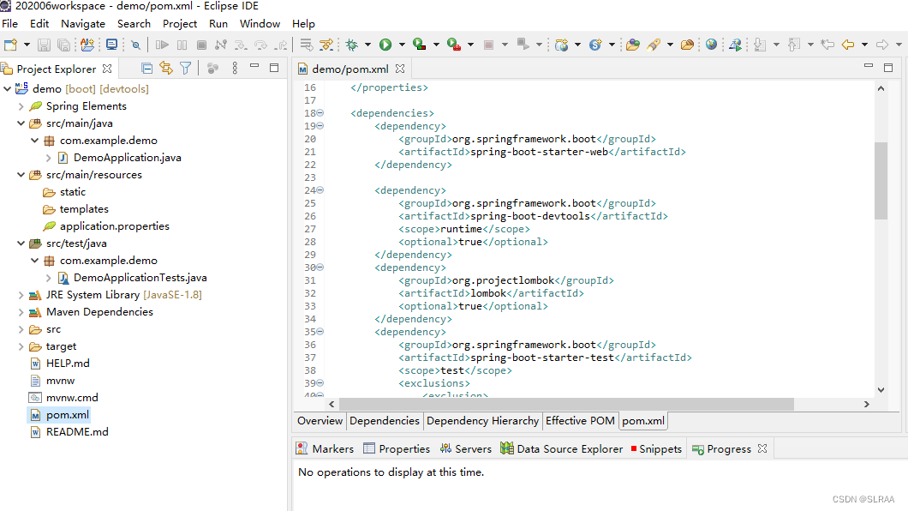The height and width of the screenshot is (511, 908).
Task: Close the demo/pom.xml editor tab
Action: 399,69
